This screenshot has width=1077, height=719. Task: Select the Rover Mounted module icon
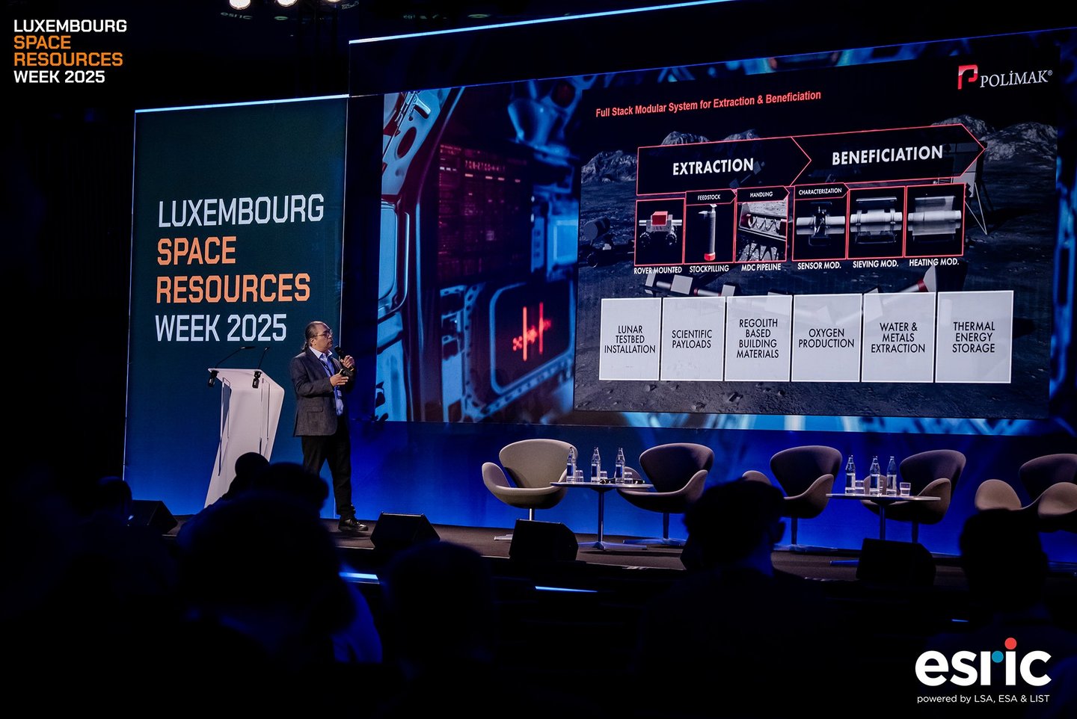tap(659, 225)
